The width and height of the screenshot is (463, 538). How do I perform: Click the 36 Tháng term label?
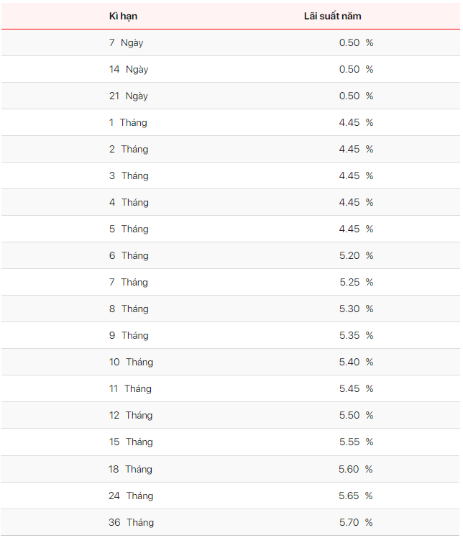coord(131,522)
